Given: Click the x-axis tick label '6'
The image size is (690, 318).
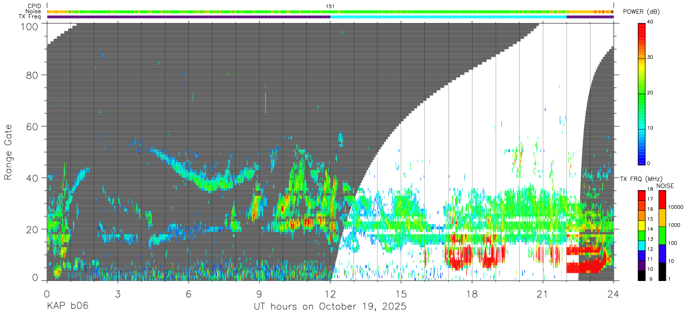Looking at the screenshot, I should coord(188,294).
